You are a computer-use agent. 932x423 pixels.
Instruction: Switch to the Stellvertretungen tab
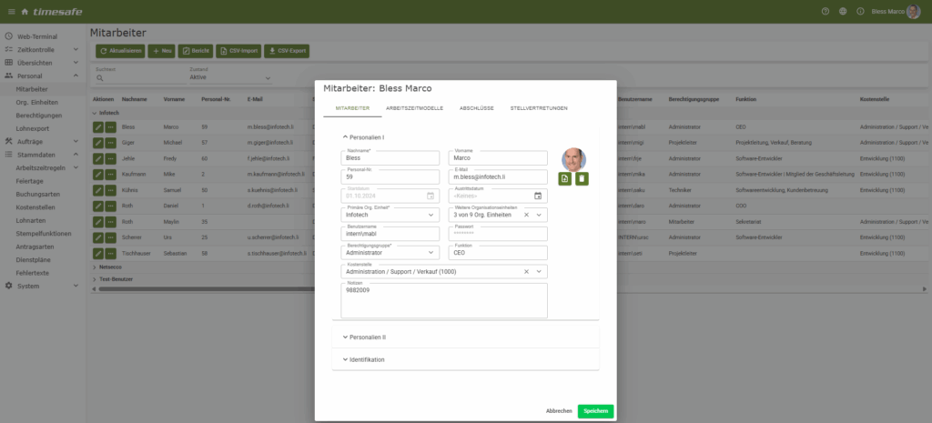539,108
